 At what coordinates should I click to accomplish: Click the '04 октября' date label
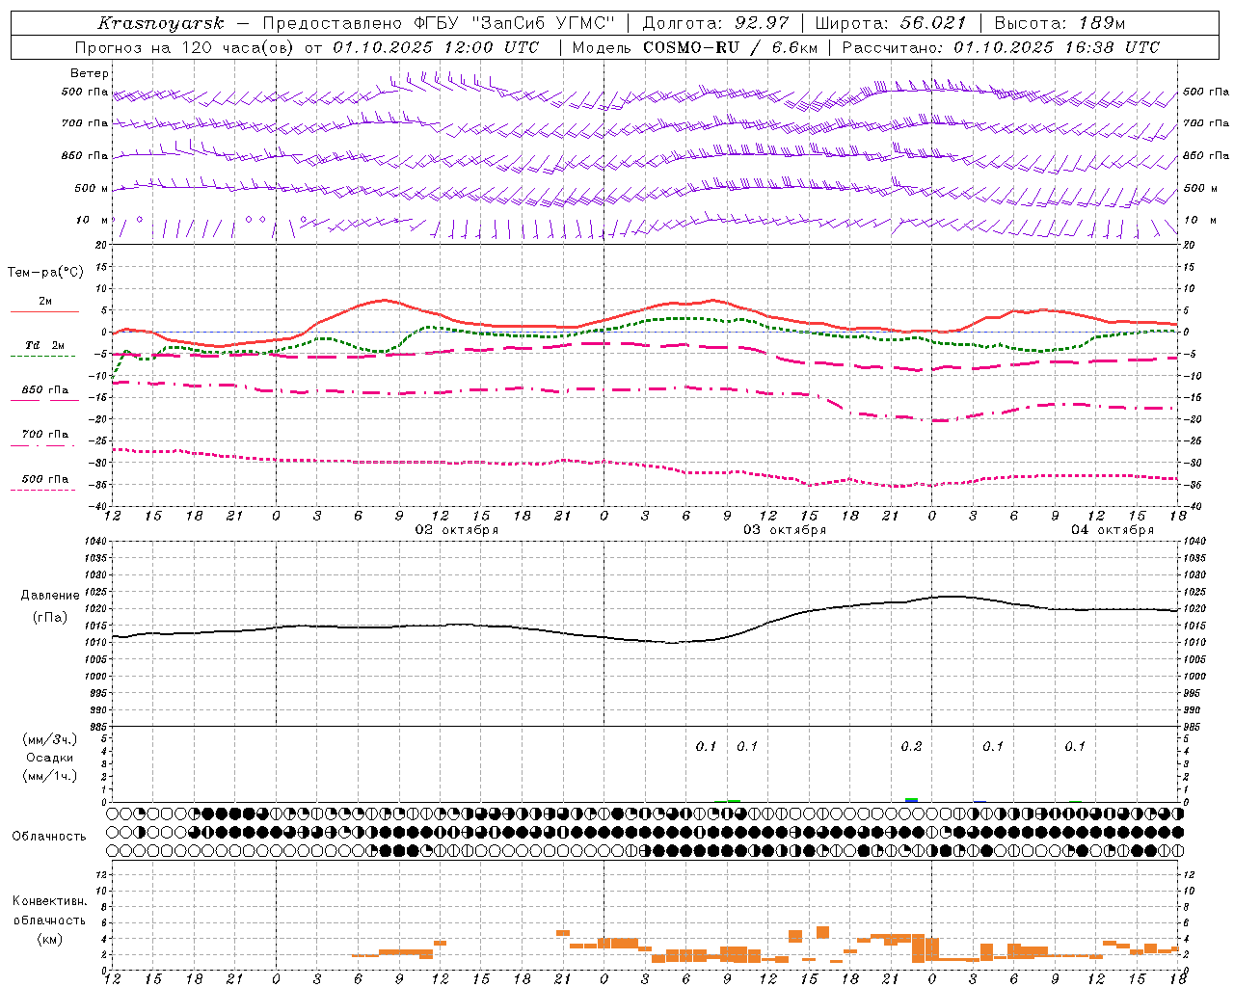click(x=1113, y=530)
